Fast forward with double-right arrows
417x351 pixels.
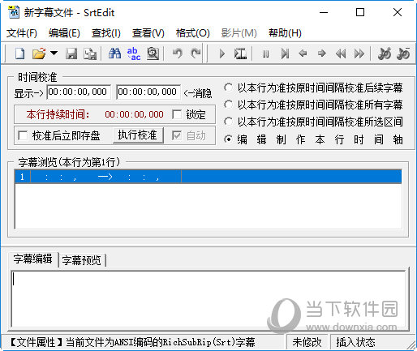click(359, 54)
